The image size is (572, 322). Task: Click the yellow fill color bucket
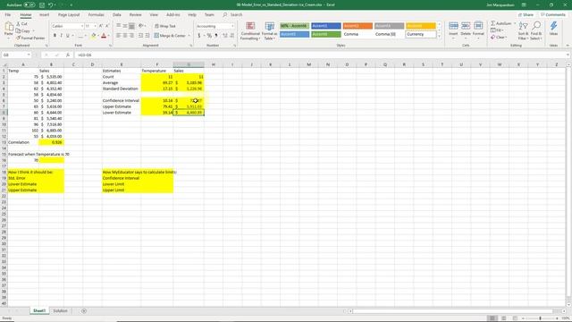[x=93, y=36]
